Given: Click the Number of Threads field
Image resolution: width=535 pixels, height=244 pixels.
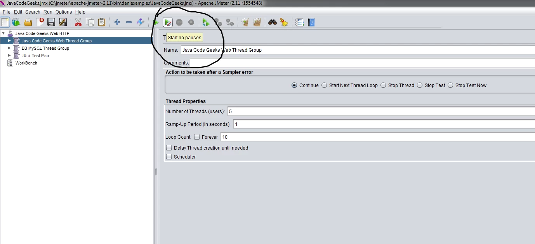Looking at the screenshot, I should [381, 111].
